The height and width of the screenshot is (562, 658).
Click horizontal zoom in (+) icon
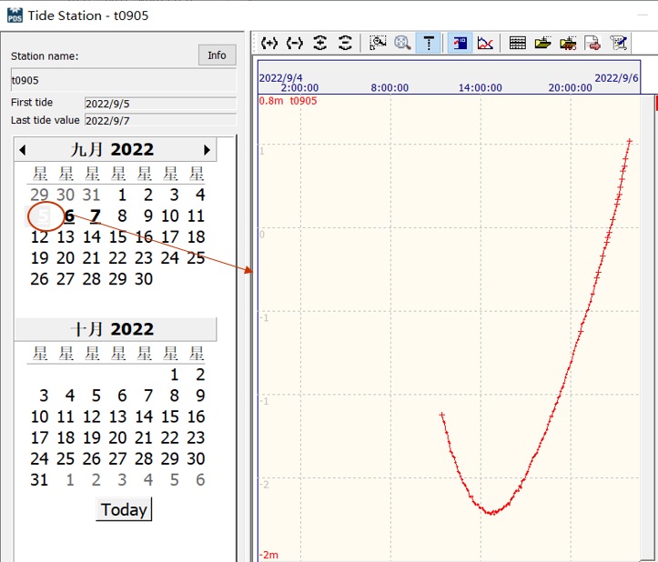point(269,43)
